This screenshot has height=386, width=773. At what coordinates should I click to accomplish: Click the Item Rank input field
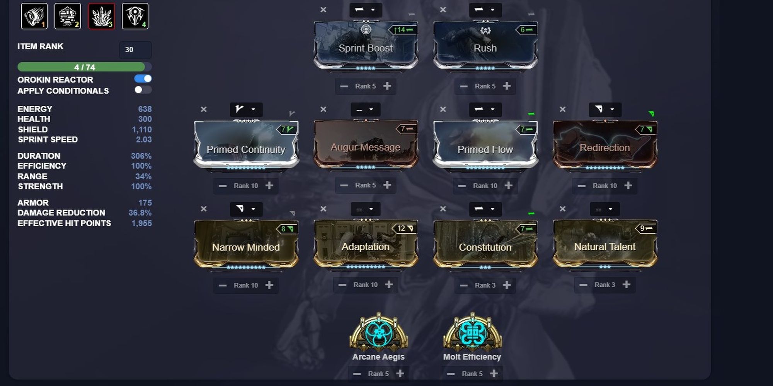135,50
